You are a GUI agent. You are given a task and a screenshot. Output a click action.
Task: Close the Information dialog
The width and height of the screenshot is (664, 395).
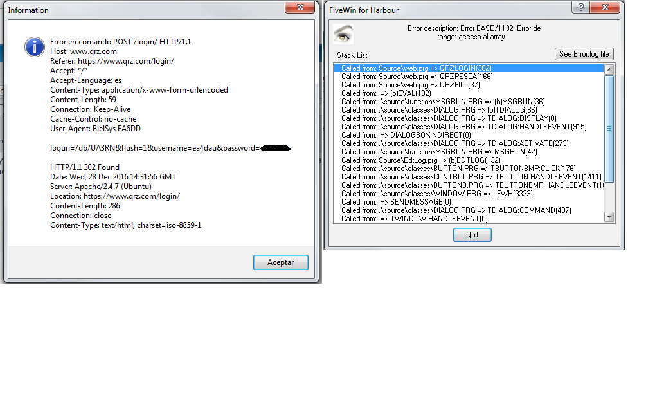[300, 7]
